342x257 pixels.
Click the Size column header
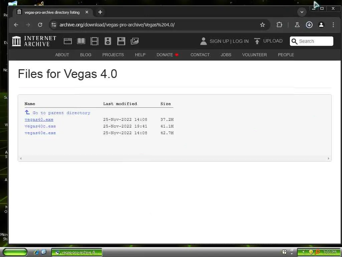[166, 104]
